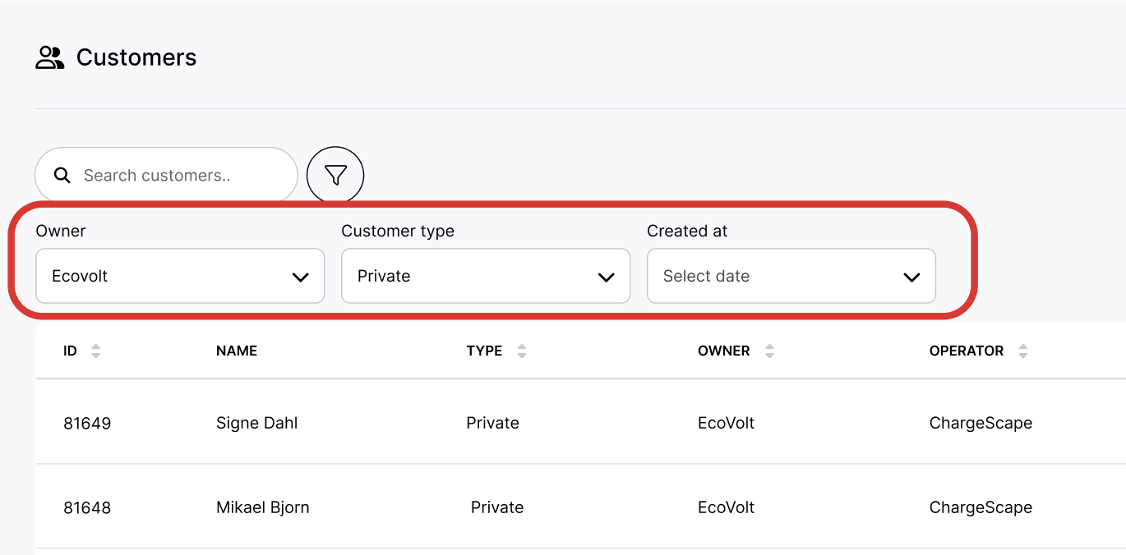
Task: Click ChargeScape operator in Signe Dahl's row
Action: click(x=981, y=424)
